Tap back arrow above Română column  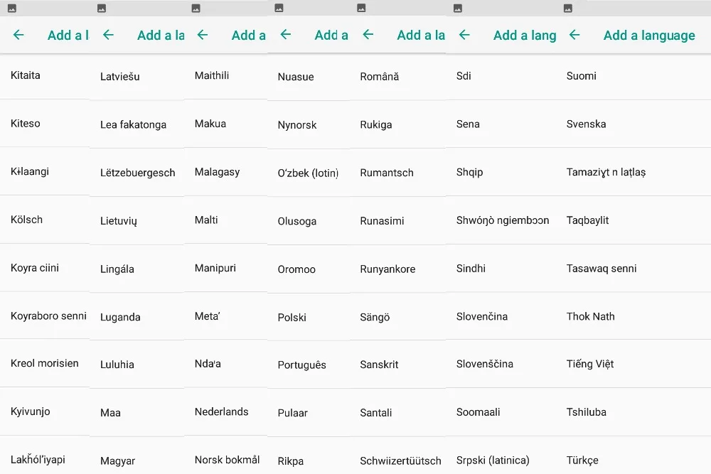click(x=368, y=34)
